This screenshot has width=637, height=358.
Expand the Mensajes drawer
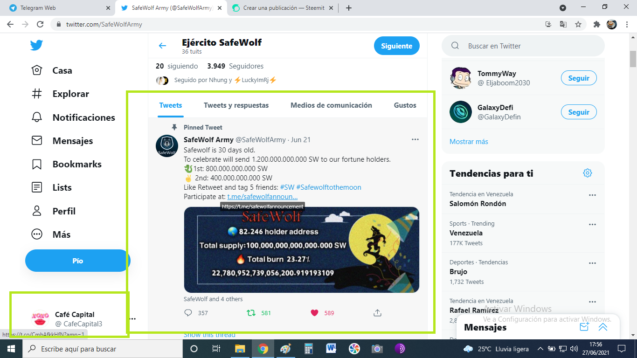tap(603, 327)
